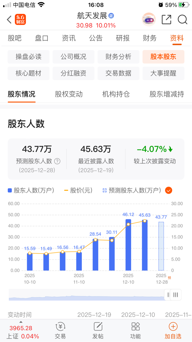Grab the chart range slider right handle
192x342 pixels.
[176, 295]
